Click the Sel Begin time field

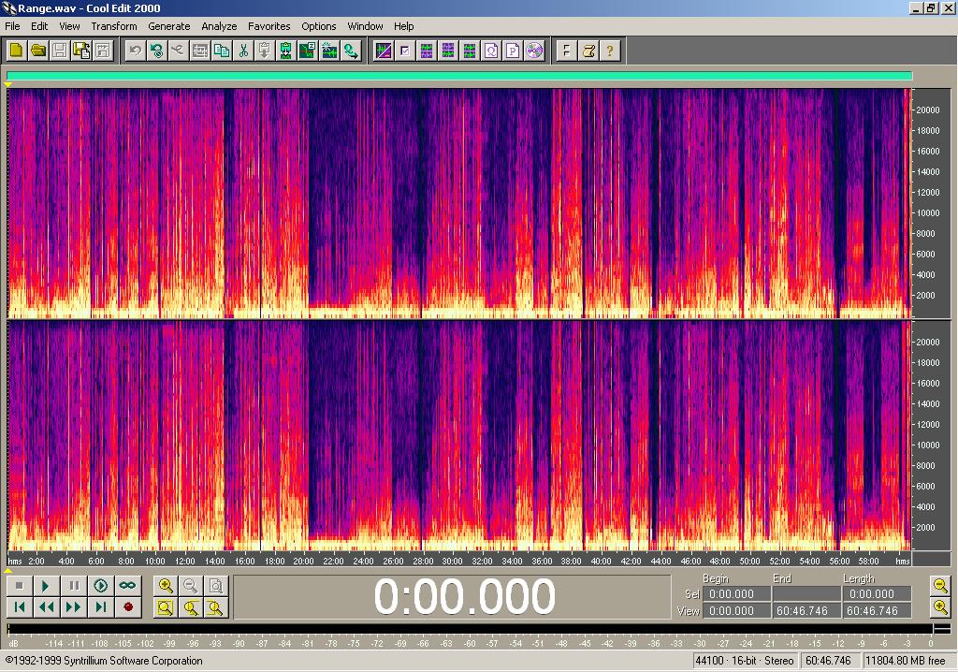point(735,593)
